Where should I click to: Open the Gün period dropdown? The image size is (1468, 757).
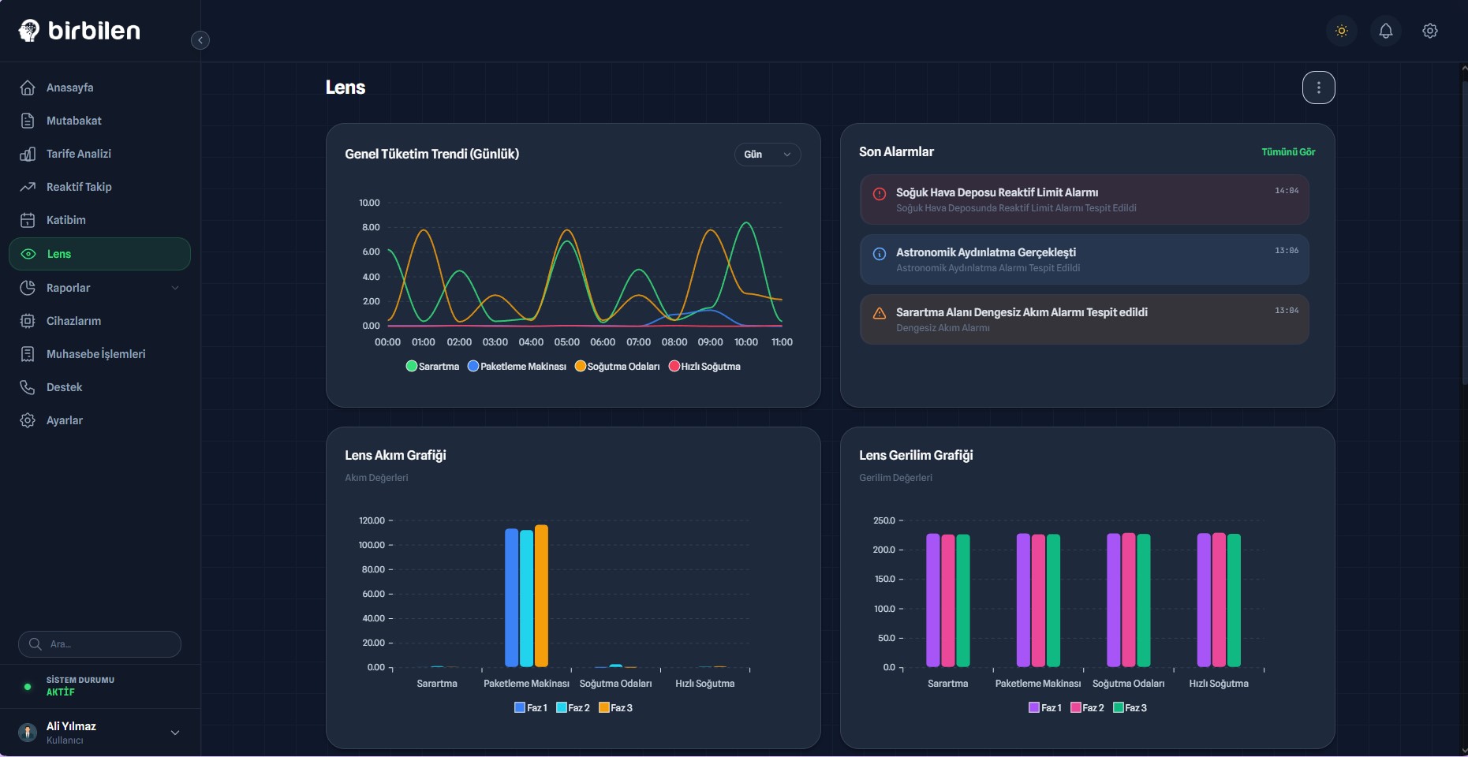click(767, 155)
